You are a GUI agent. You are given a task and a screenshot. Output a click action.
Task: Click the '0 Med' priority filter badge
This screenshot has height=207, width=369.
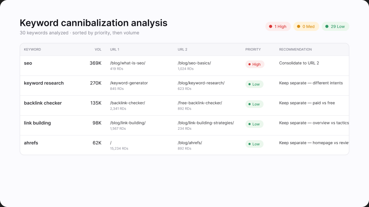pyautogui.click(x=306, y=27)
